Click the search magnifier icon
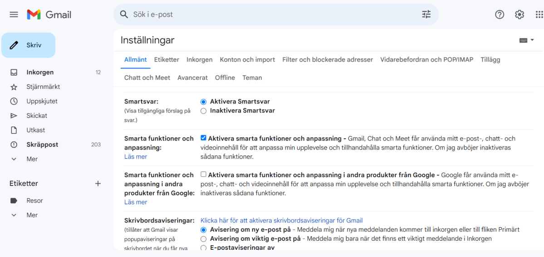Viewport: 544px width, 257px height. pos(124,14)
